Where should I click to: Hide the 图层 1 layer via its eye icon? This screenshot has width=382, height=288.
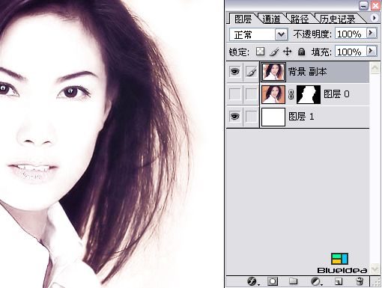pyautogui.click(x=234, y=117)
